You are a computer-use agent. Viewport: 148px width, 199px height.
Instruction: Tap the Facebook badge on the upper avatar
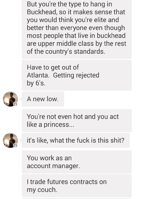(15, 104)
